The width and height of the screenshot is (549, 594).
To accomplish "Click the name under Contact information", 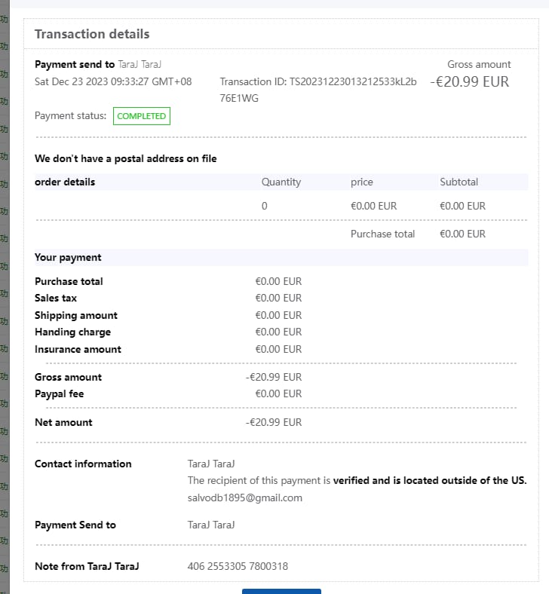I will (x=211, y=464).
